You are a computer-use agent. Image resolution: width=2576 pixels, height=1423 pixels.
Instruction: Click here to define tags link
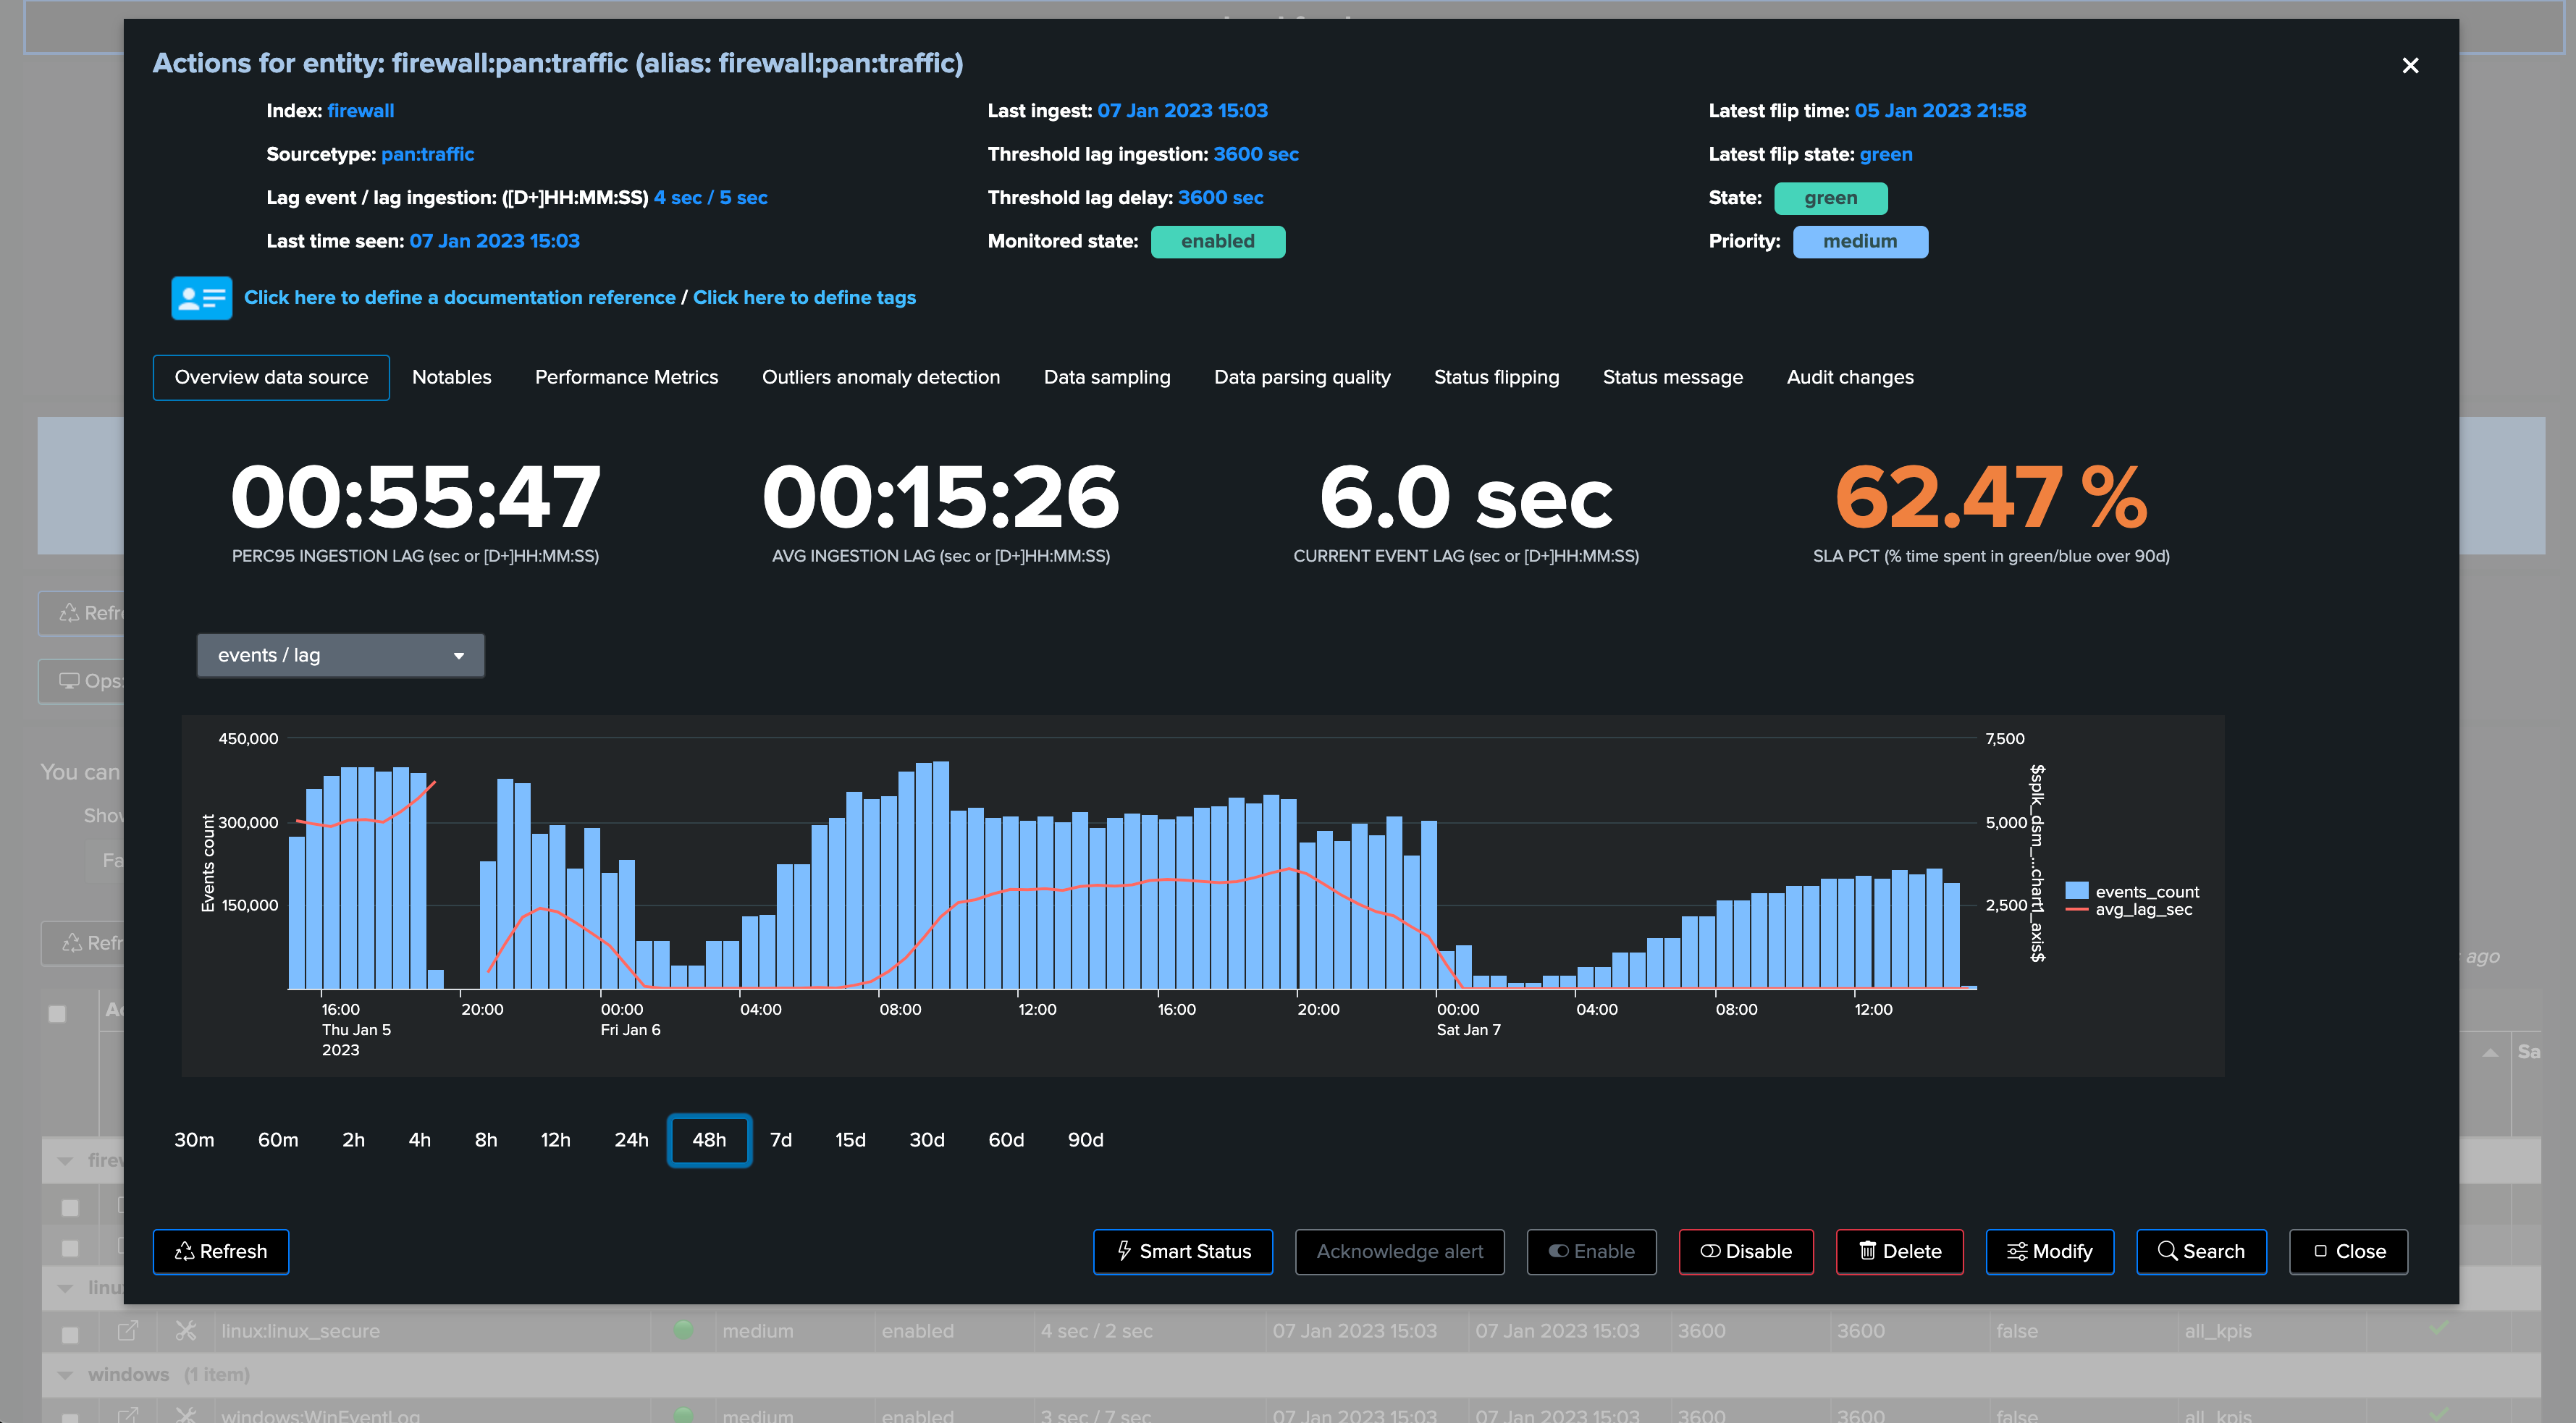(x=804, y=298)
